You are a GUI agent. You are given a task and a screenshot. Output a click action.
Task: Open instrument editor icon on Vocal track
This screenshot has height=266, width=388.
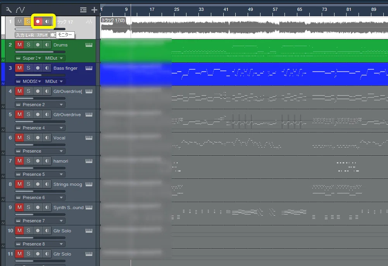[89, 138]
